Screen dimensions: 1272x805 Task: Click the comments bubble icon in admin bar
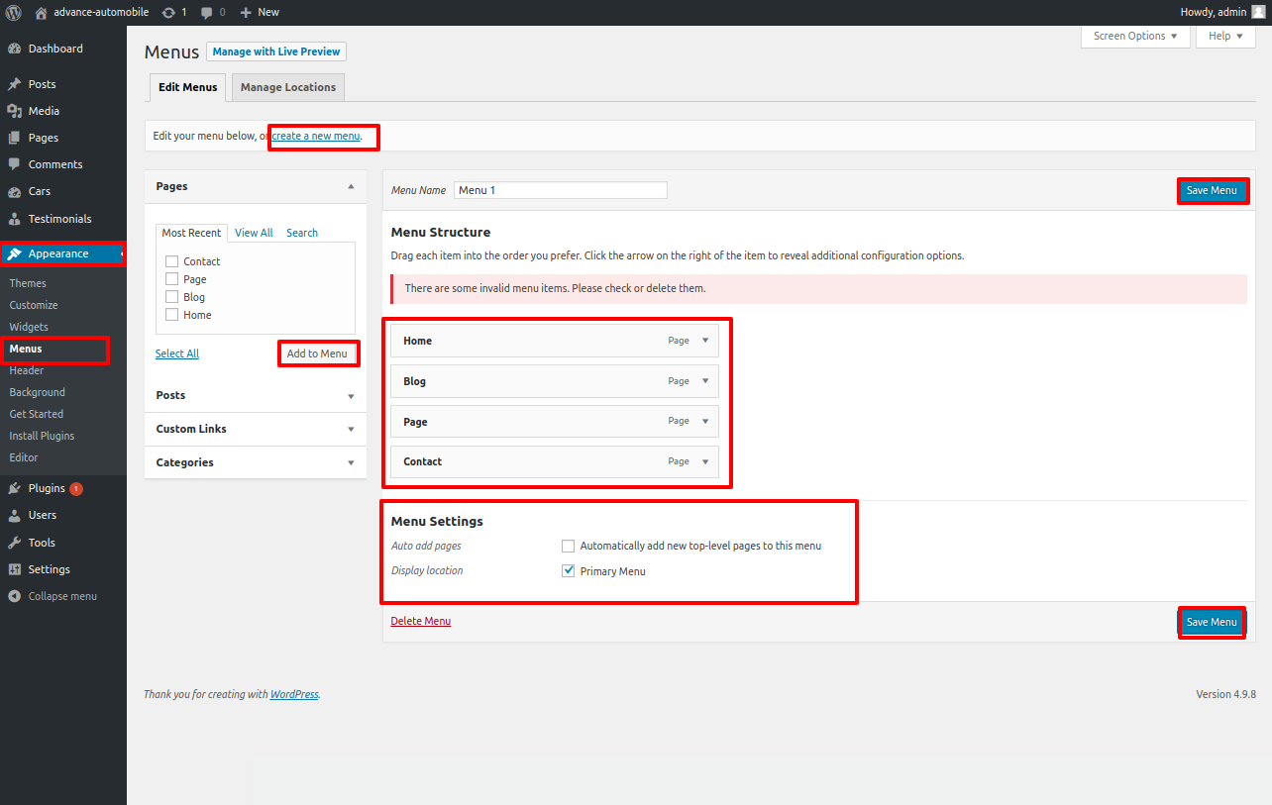206,12
